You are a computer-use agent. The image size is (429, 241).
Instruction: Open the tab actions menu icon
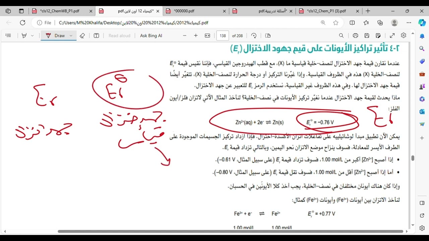[x=21, y=11]
